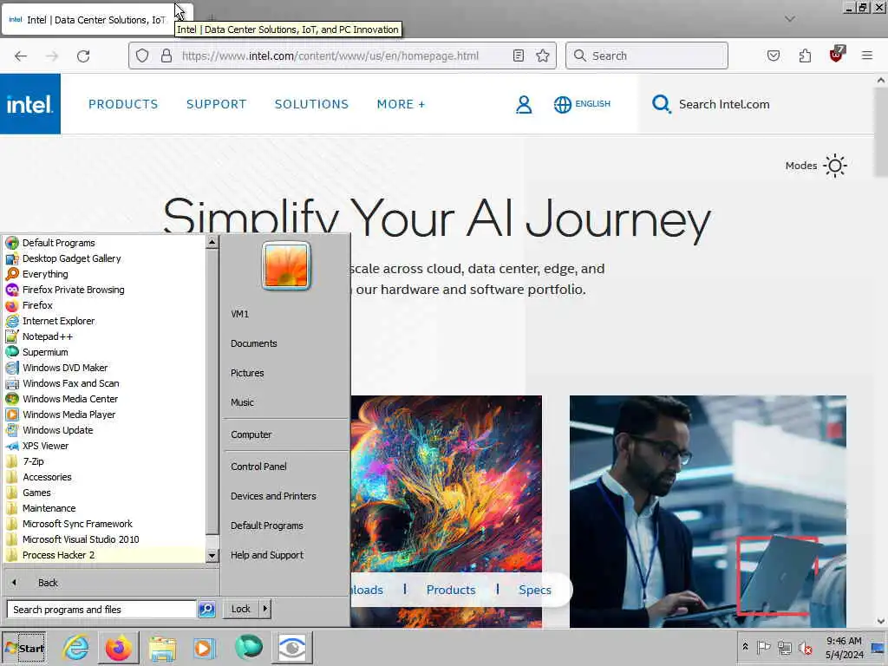Click Search Intel.com field

pyautogui.click(x=724, y=104)
